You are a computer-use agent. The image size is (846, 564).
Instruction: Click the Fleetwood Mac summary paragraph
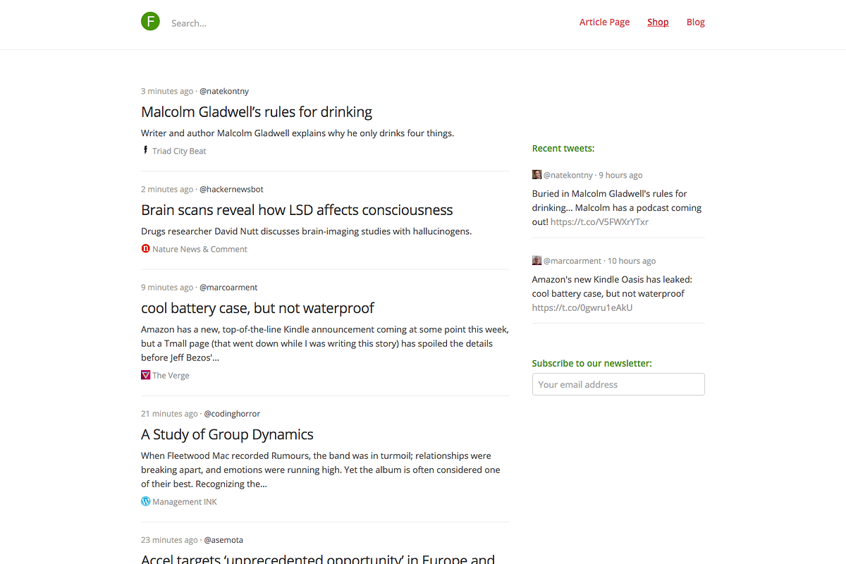pyautogui.click(x=321, y=470)
